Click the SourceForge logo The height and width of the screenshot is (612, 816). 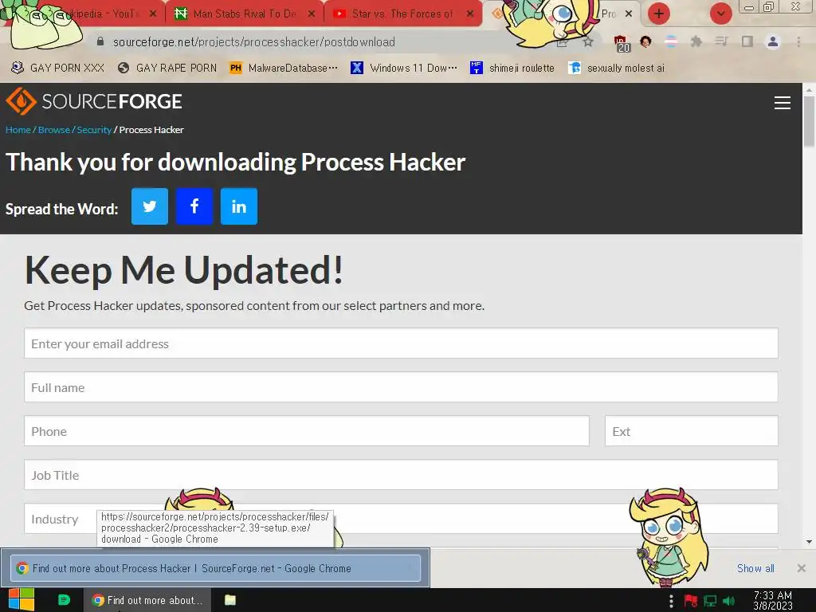coord(94,101)
